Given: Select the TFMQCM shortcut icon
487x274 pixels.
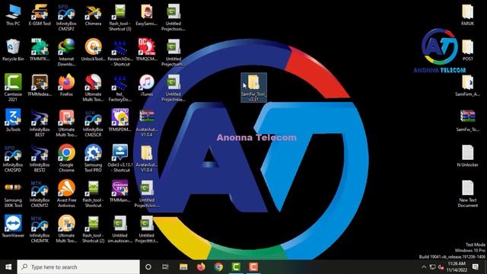Looking at the screenshot, I should [146, 50].
